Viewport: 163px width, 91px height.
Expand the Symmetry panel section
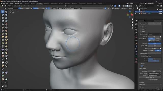click(142, 85)
